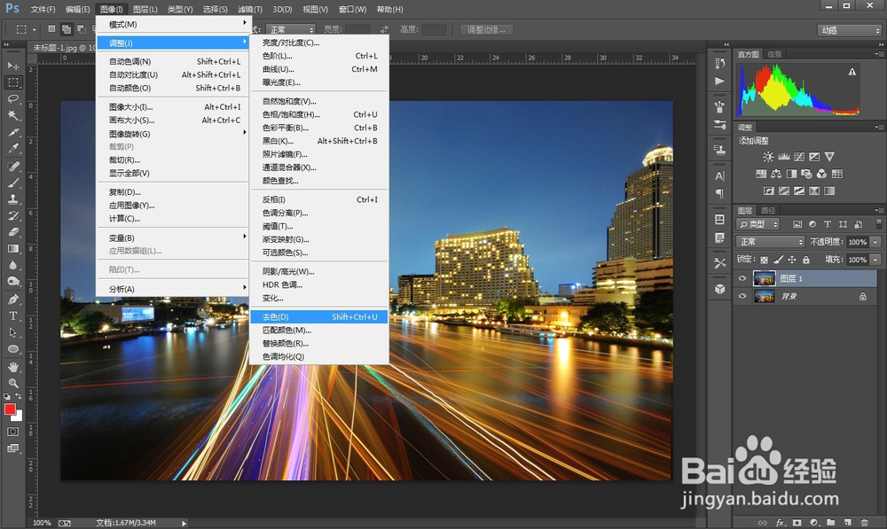The height and width of the screenshot is (529, 887).
Task: Select the Pen tool
Action: [x=13, y=300]
